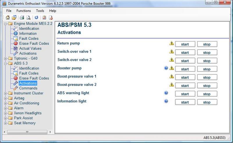Expand the Airbag module node

point(5,98)
